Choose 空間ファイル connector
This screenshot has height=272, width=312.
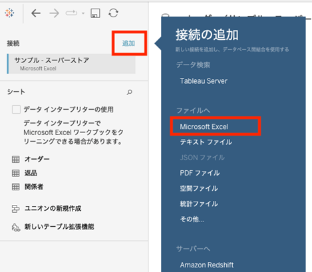pos(199,188)
